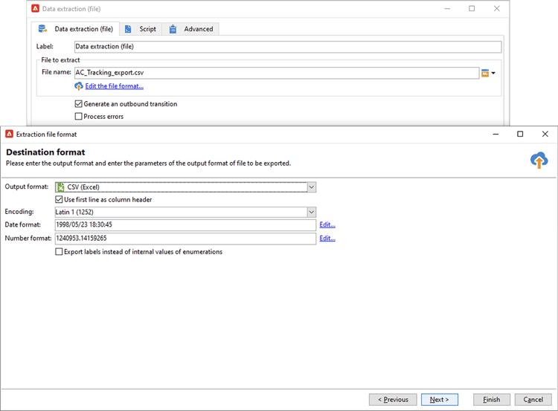This screenshot has height=411, width=558.
Task: Click the Advanced tab clipboard icon
Action: pyautogui.click(x=173, y=29)
